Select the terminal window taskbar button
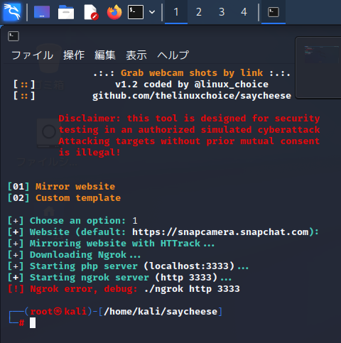 [x=274, y=12]
